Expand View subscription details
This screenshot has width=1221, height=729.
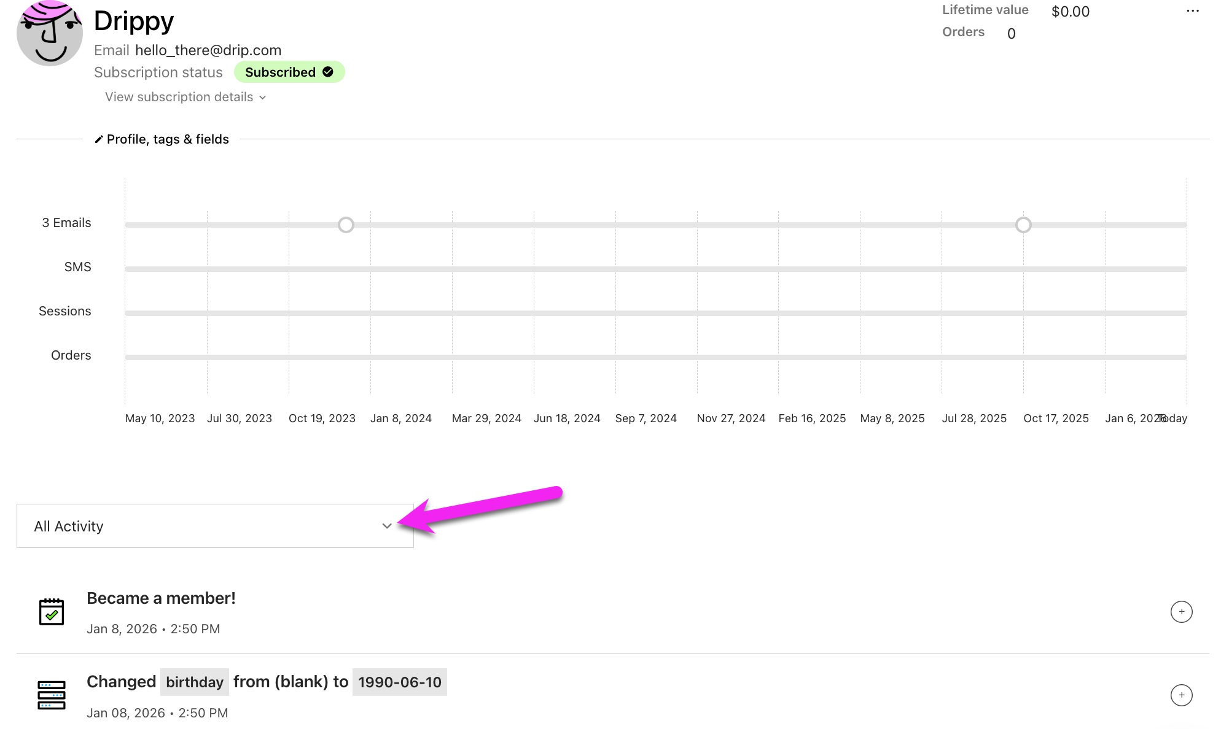(185, 97)
